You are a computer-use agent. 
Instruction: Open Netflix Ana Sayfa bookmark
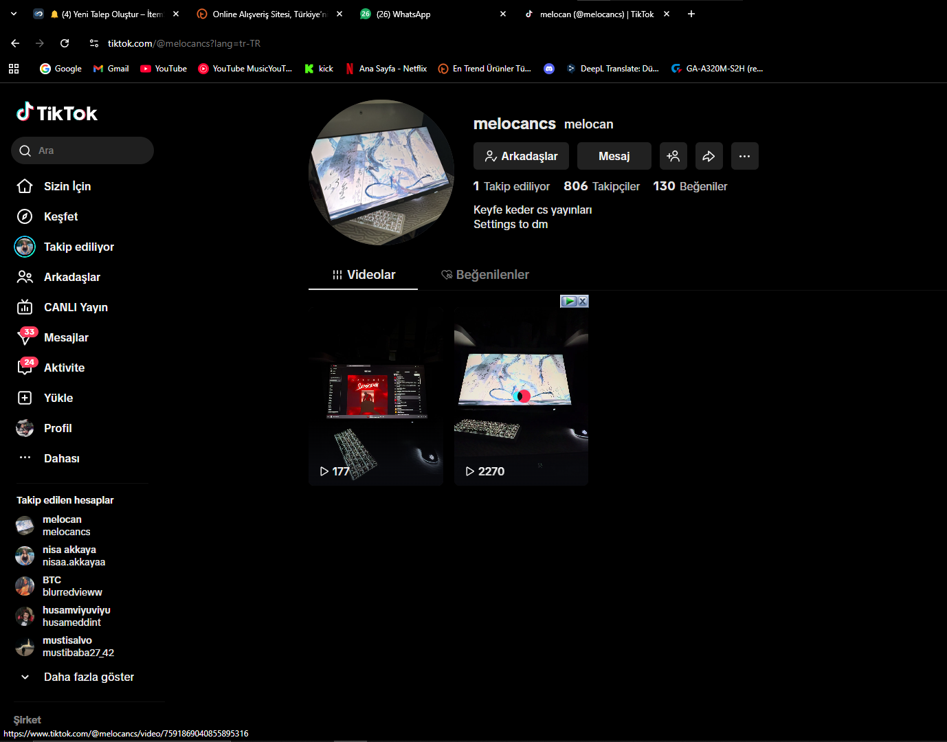386,69
